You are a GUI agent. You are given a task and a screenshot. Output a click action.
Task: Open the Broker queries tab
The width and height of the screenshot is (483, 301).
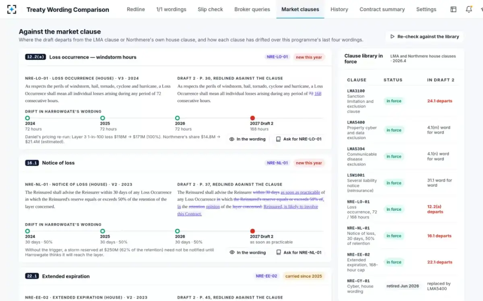pyautogui.click(x=252, y=9)
